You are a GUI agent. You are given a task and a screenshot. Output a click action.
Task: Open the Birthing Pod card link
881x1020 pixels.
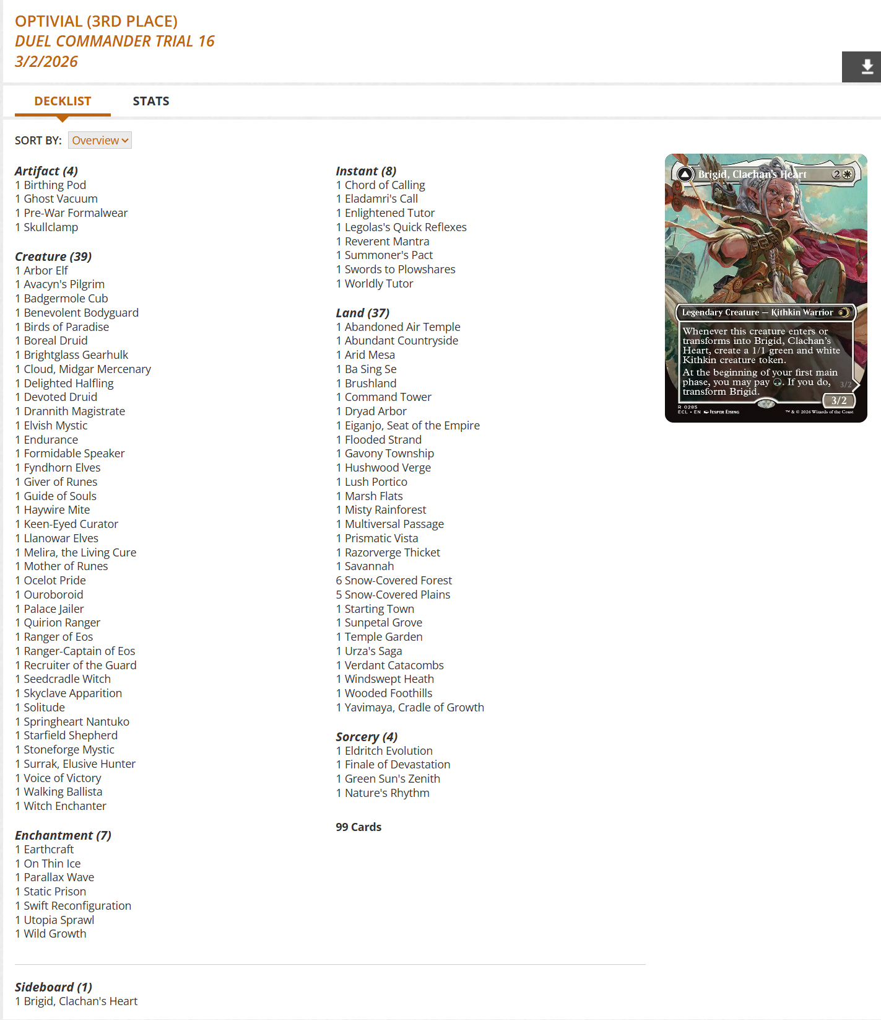54,185
